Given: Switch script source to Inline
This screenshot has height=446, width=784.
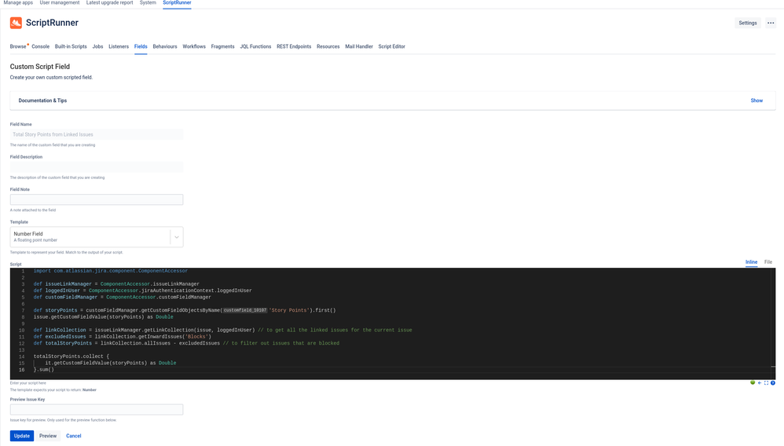Looking at the screenshot, I should tap(751, 262).
